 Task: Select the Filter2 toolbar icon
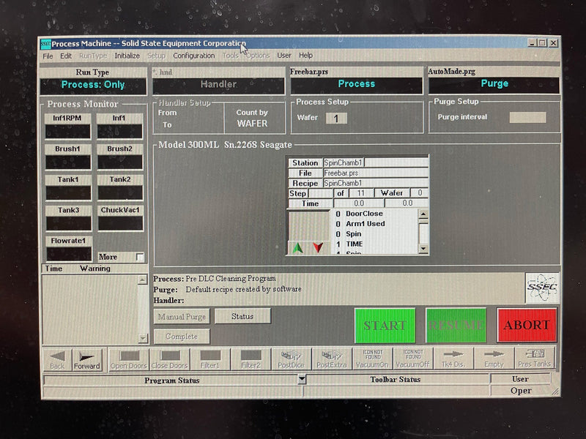pos(251,359)
